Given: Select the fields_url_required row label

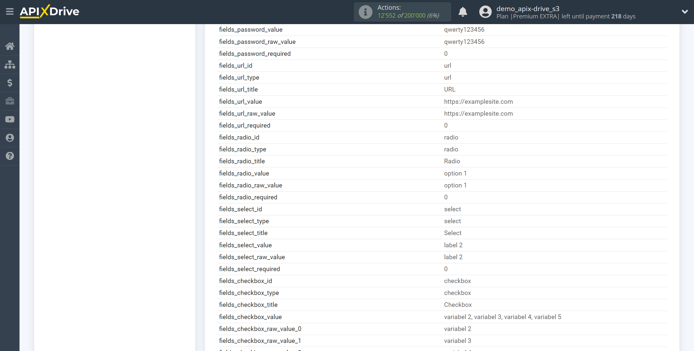Looking at the screenshot, I should (x=245, y=125).
